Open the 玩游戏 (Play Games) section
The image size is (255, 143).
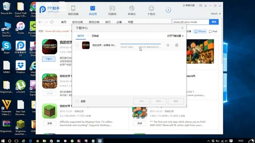point(112,10)
